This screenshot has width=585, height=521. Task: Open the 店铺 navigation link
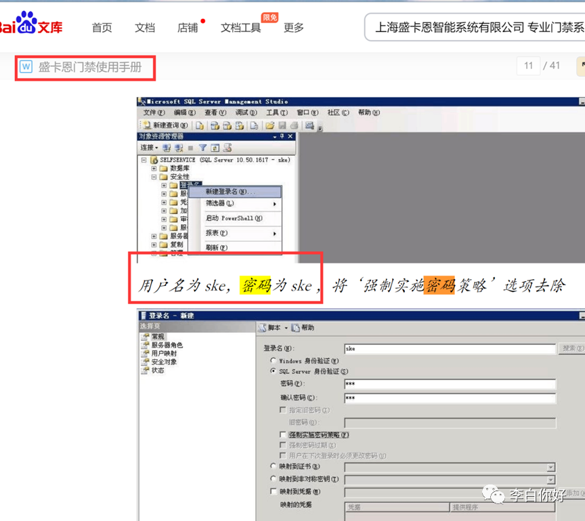point(188,27)
